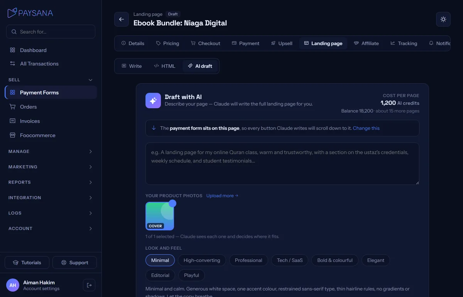Open the Orders page
Screen dimensions: 463x297
[51, 107]
